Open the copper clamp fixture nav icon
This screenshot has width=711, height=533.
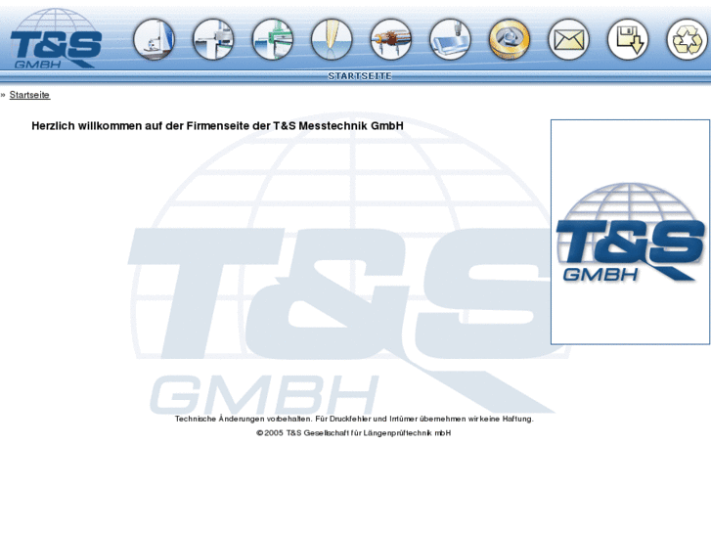point(391,39)
